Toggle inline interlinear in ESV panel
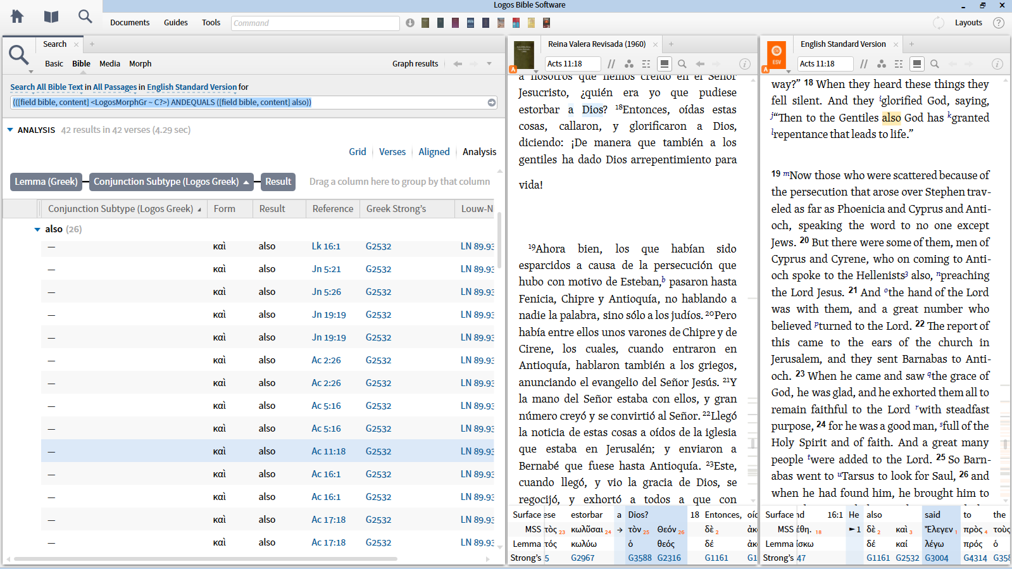This screenshot has height=569, width=1012. [x=899, y=64]
